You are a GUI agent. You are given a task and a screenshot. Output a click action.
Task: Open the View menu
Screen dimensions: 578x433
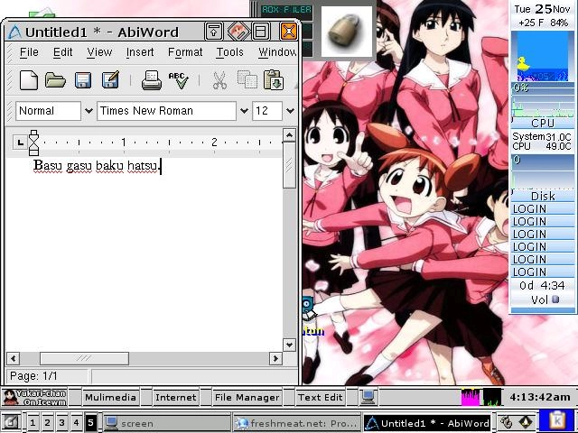pyautogui.click(x=99, y=52)
